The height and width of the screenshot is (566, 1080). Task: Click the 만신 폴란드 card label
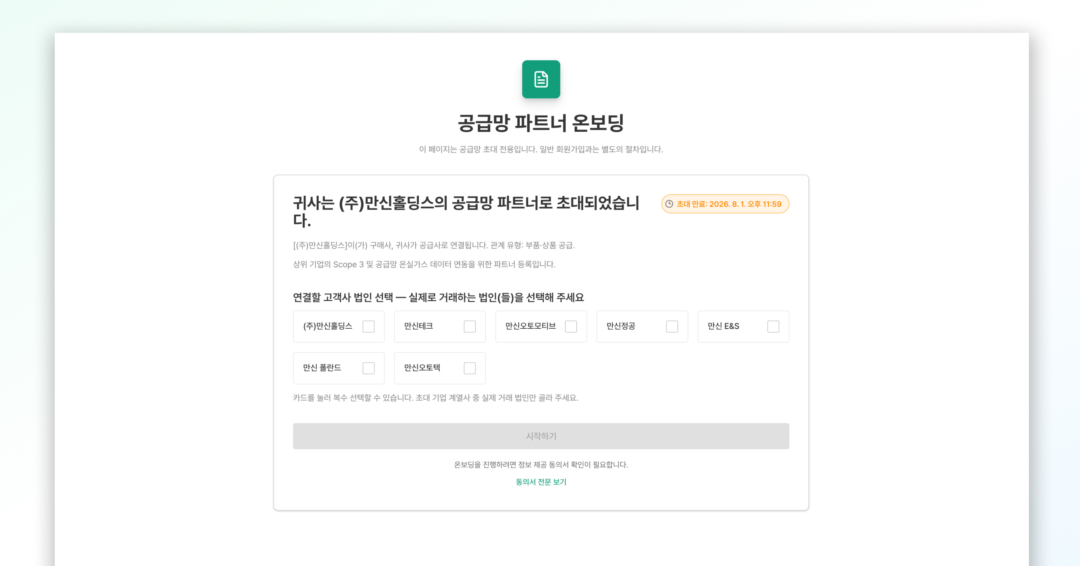click(322, 368)
